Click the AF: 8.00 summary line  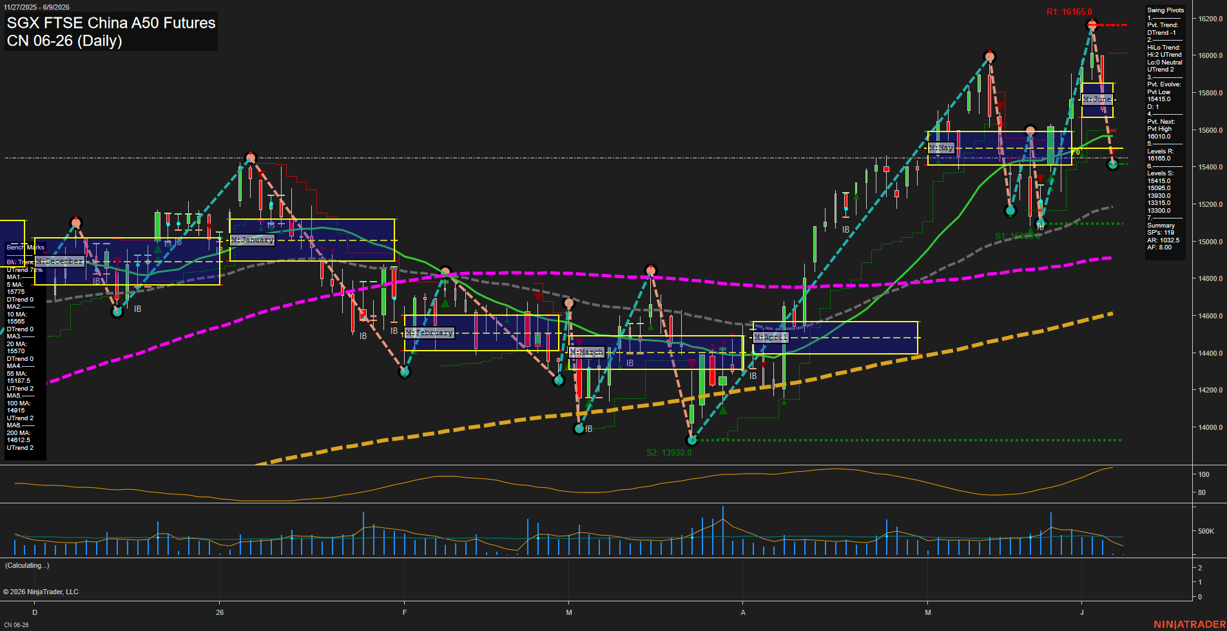click(1159, 248)
